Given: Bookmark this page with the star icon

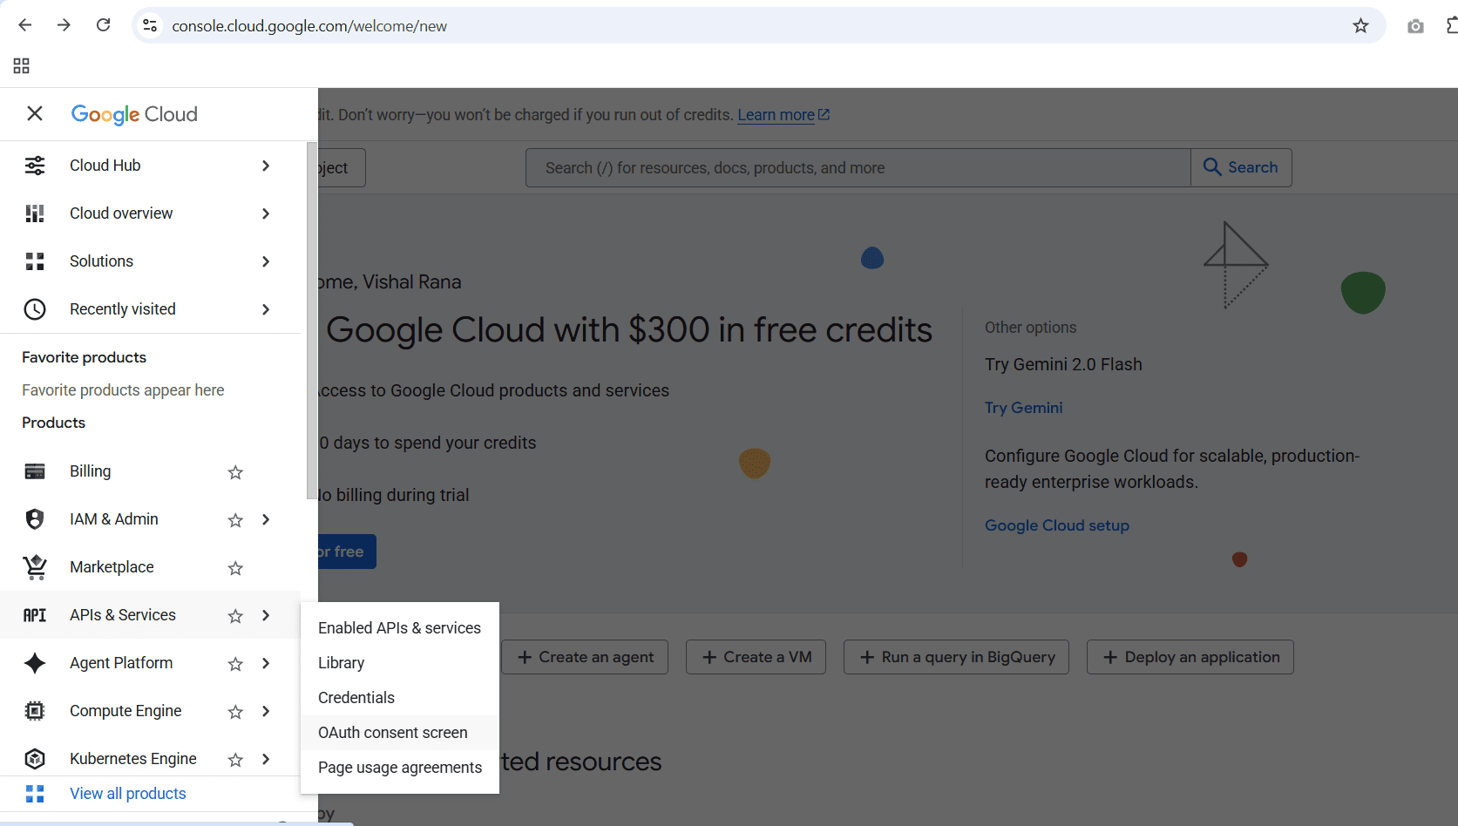Looking at the screenshot, I should pyautogui.click(x=1360, y=26).
